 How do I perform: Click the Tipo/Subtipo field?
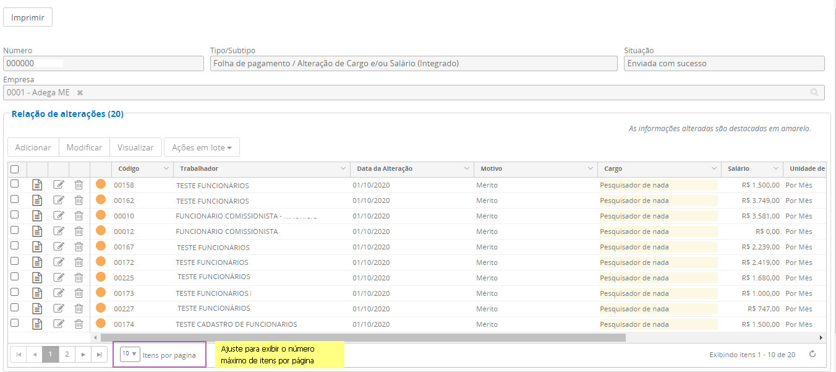414,63
